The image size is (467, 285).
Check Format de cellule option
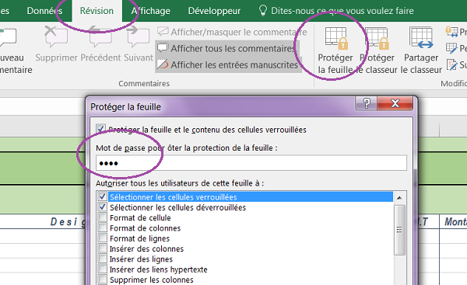(103, 217)
